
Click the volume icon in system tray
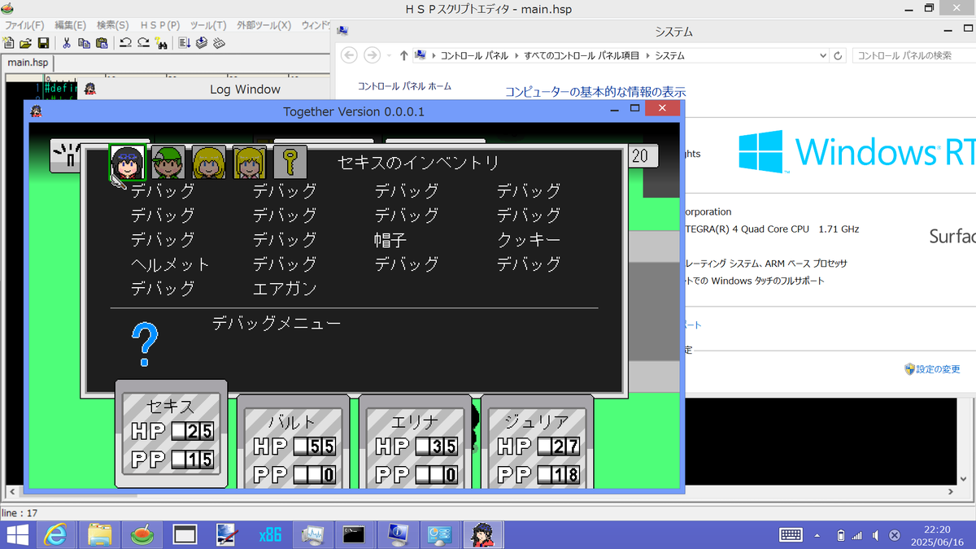[x=875, y=535]
